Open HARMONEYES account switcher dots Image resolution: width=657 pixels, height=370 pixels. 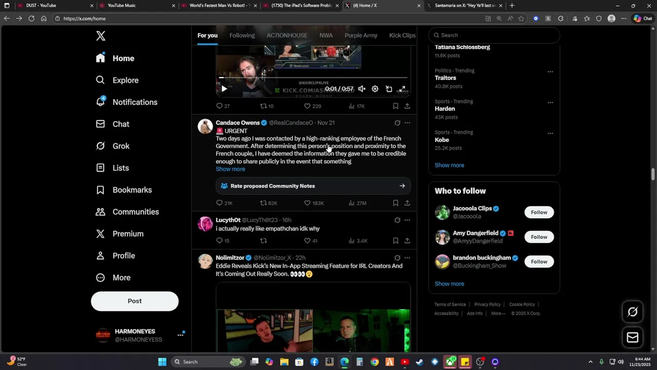(180, 335)
